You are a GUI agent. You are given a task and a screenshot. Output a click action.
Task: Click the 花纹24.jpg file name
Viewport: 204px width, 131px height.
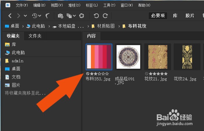click(185, 79)
